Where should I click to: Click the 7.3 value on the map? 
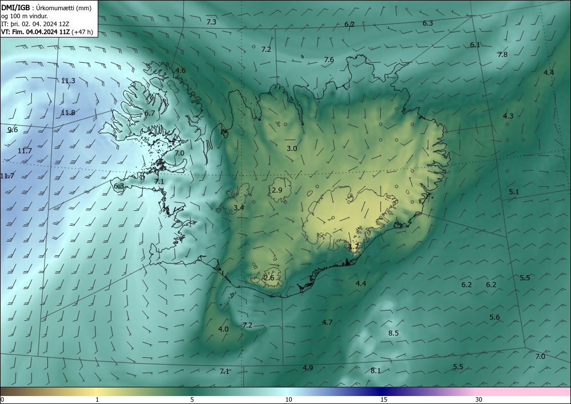point(211,22)
